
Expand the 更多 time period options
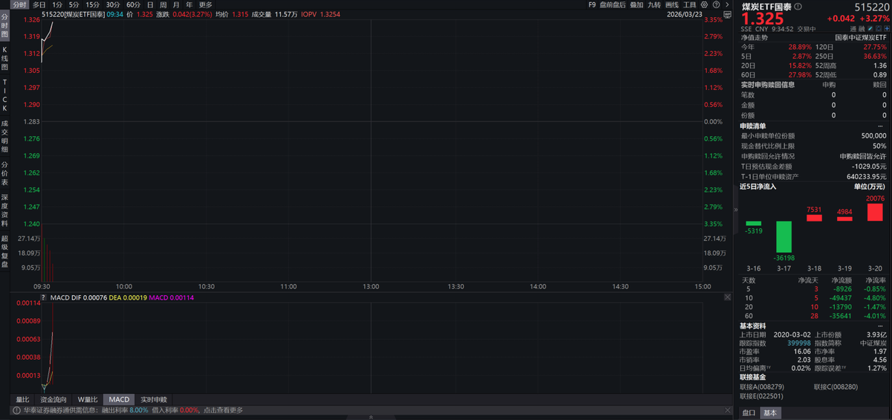tap(205, 4)
